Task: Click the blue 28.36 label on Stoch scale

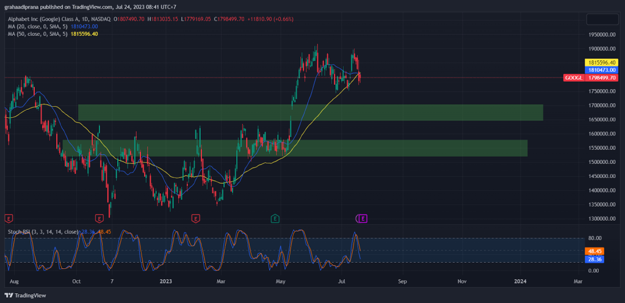Action: tap(594, 259)
